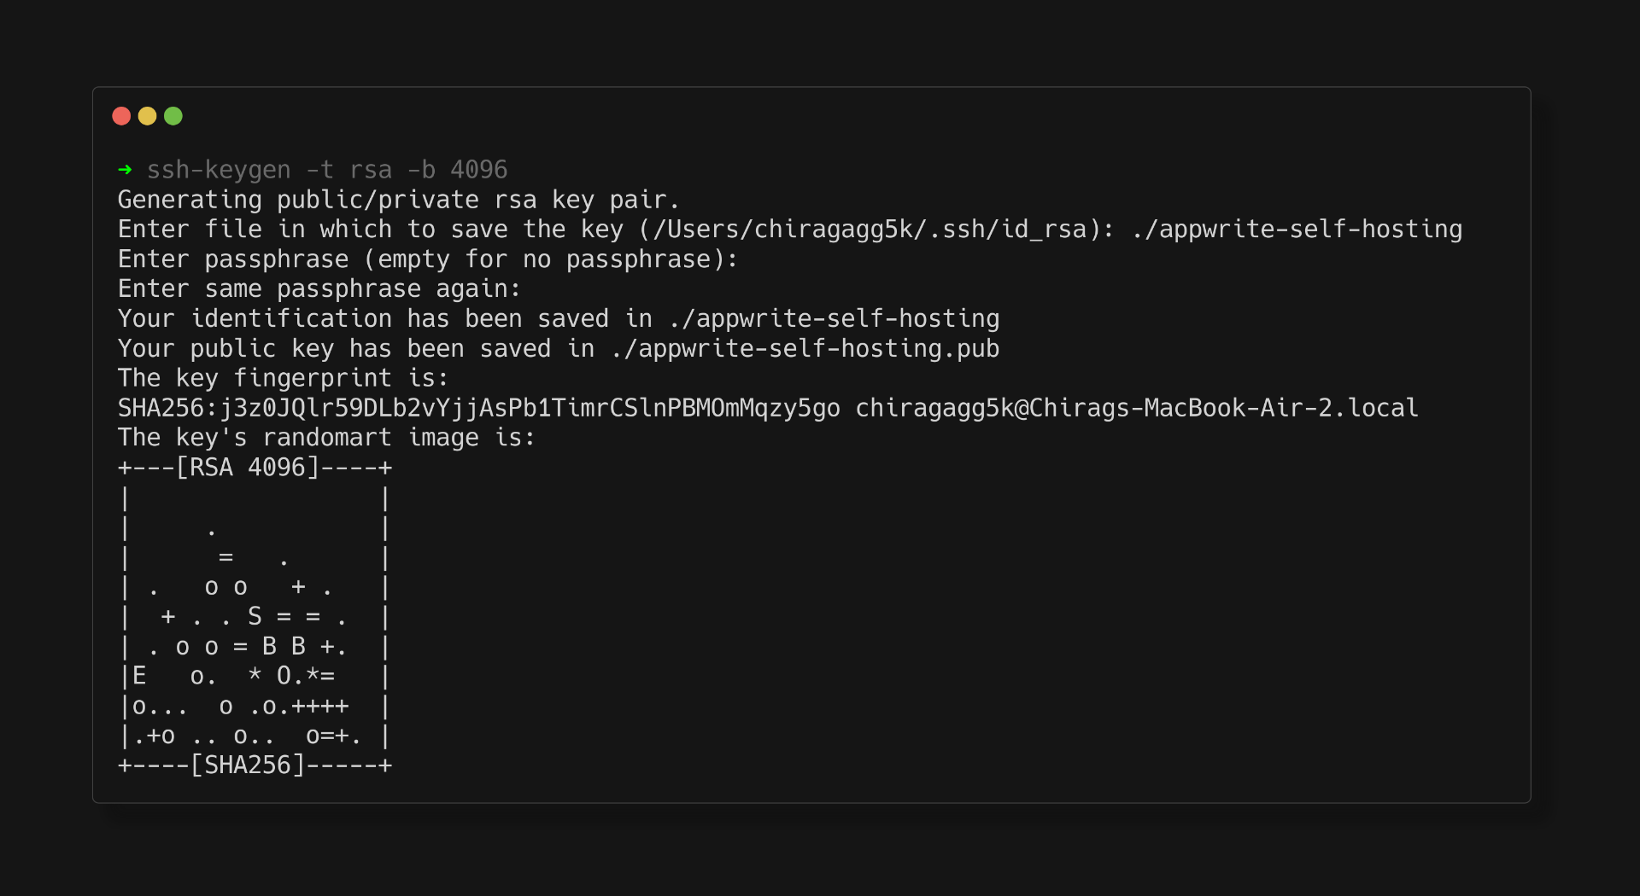
Task: Click the appwrite-self-hosting.pub file path
Action: pos(805,349)
